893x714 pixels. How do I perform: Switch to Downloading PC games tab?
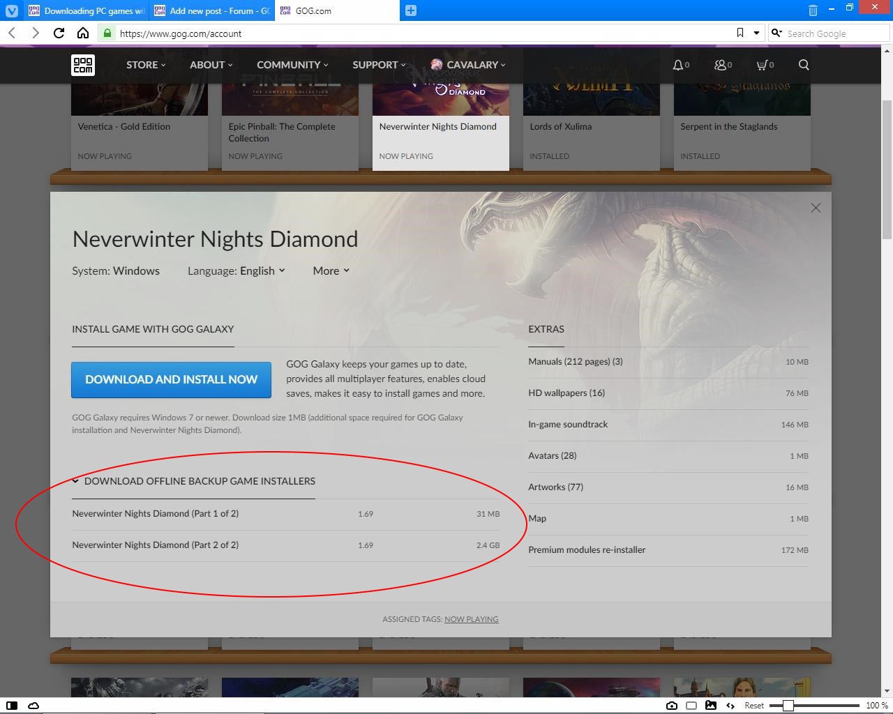[87, 10]
